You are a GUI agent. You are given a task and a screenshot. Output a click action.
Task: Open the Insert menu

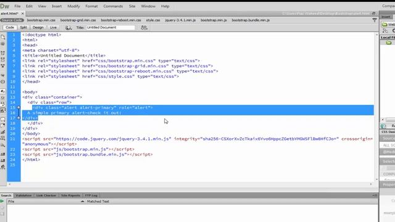(57, 6)
